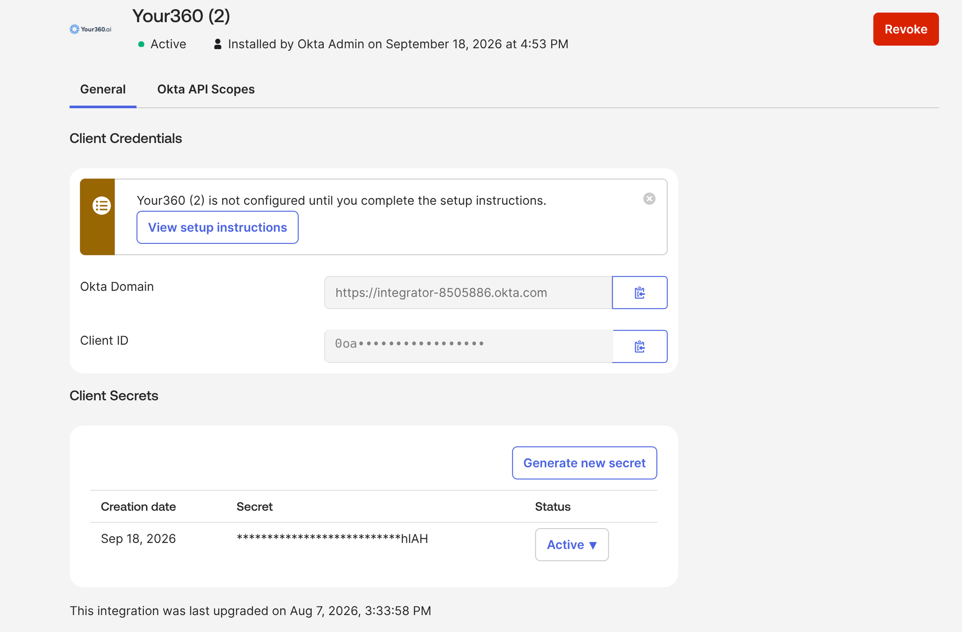This screenshot has width=962, height=632.
Task: View setup instructions
Action: coord(217,228)
